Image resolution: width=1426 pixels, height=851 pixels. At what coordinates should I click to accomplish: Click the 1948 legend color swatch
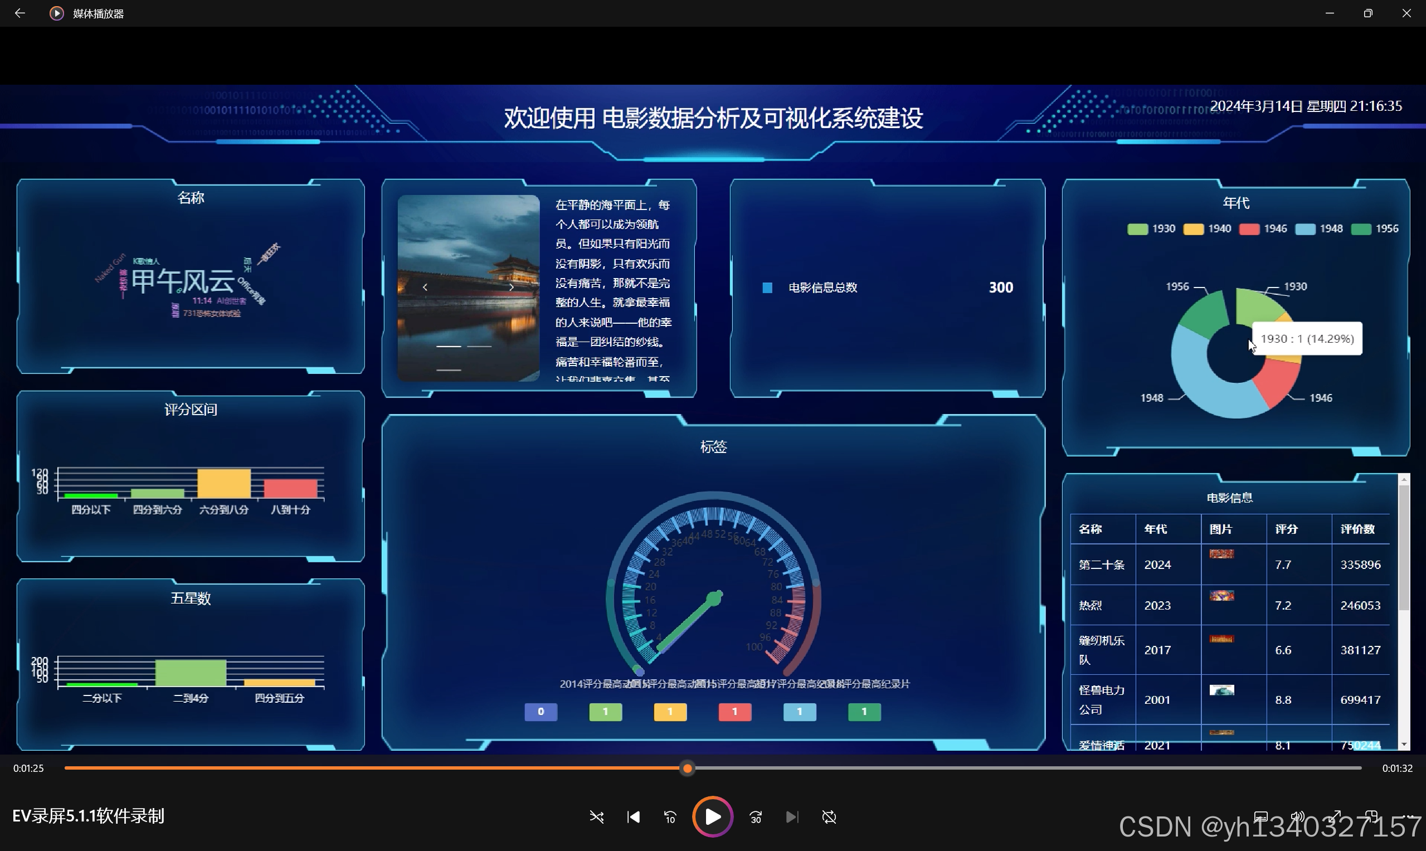point(1305,230)
